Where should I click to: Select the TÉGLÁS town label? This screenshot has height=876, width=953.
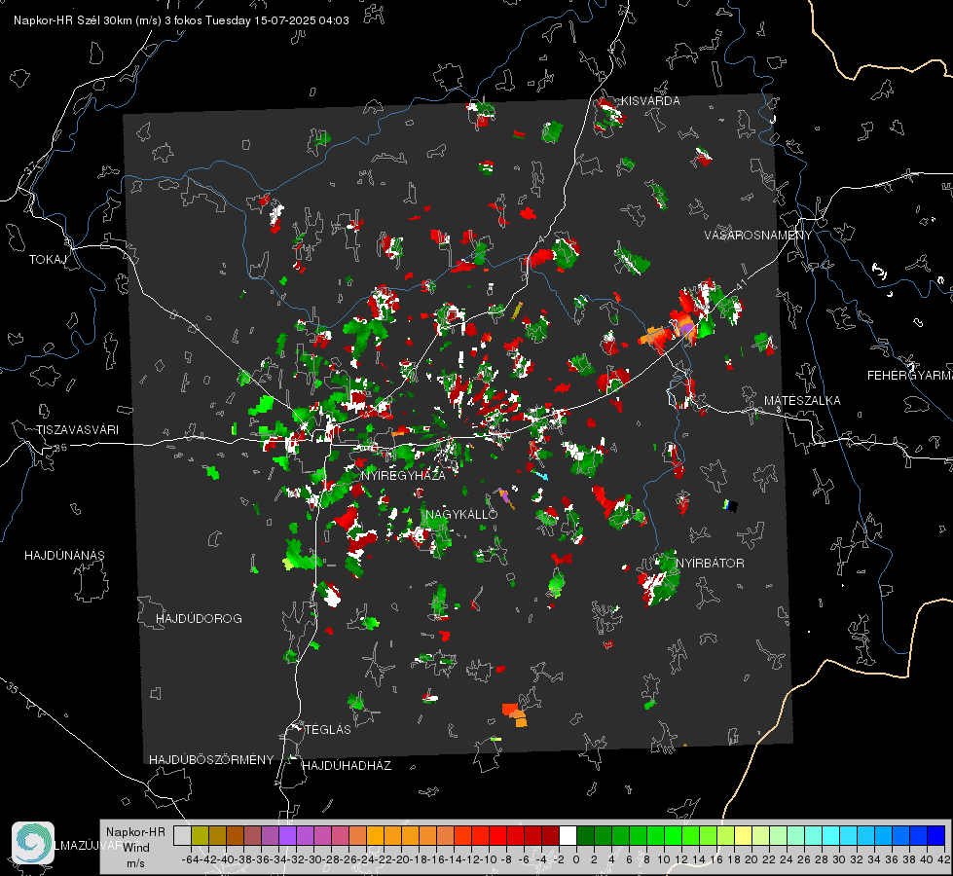pos(328,729)
